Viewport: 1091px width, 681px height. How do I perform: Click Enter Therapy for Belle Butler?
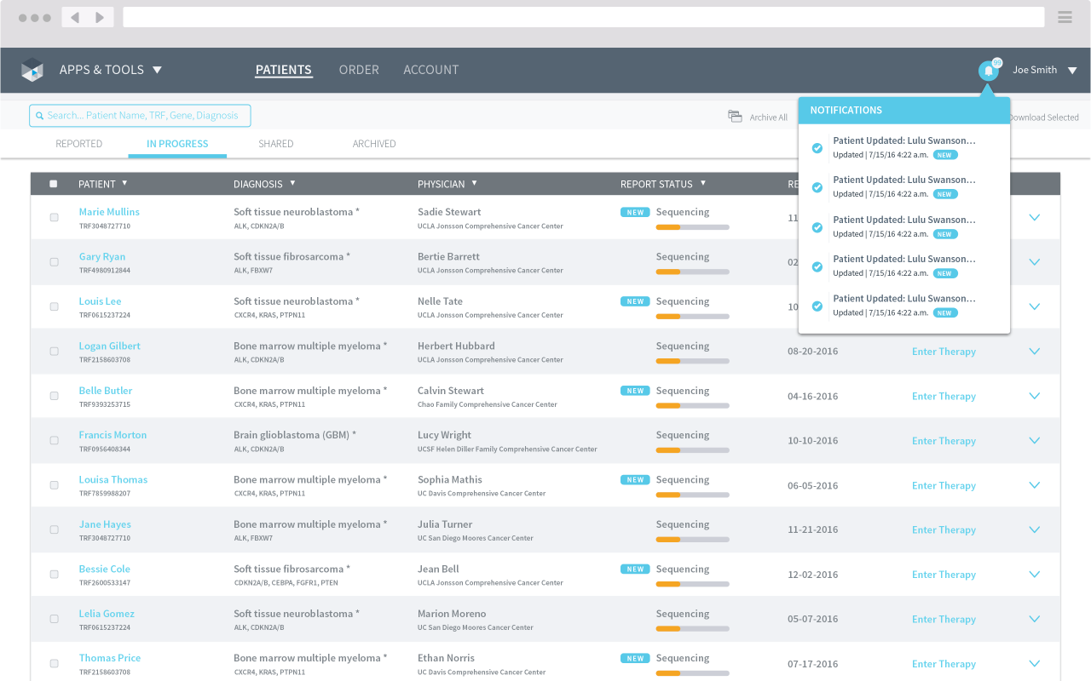pyautogui.click(x=944, y=397)
